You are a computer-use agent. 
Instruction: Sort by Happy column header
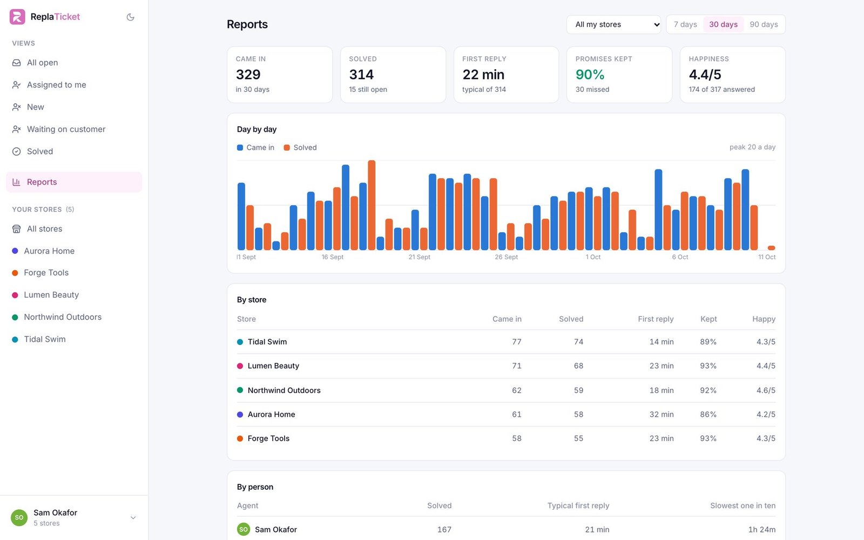(x=764, y=319)
